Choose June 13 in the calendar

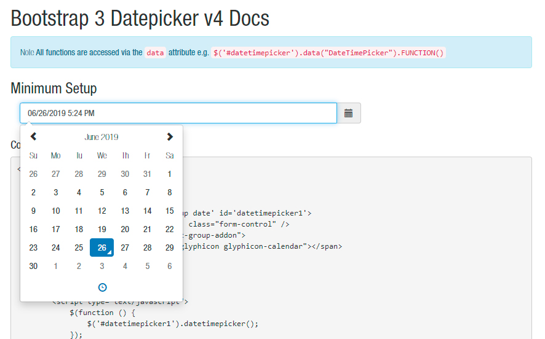(125, 211)
